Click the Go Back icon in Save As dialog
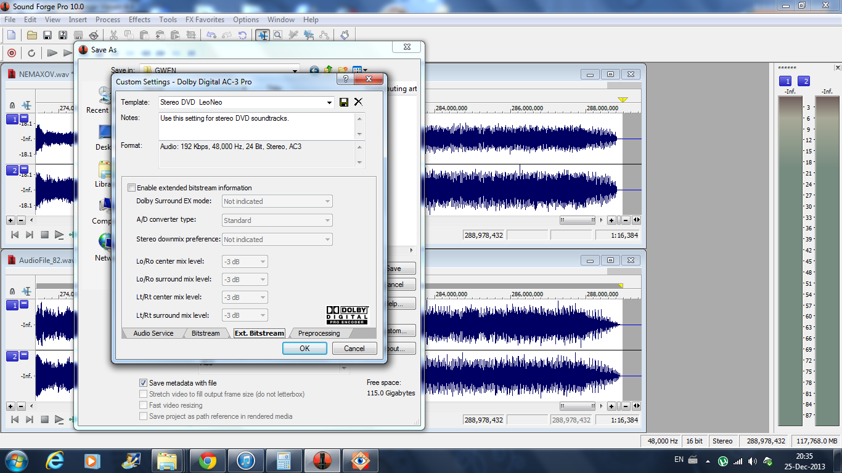Image resolution: width=842 pixels, height=473 pixels. [314, 70]
